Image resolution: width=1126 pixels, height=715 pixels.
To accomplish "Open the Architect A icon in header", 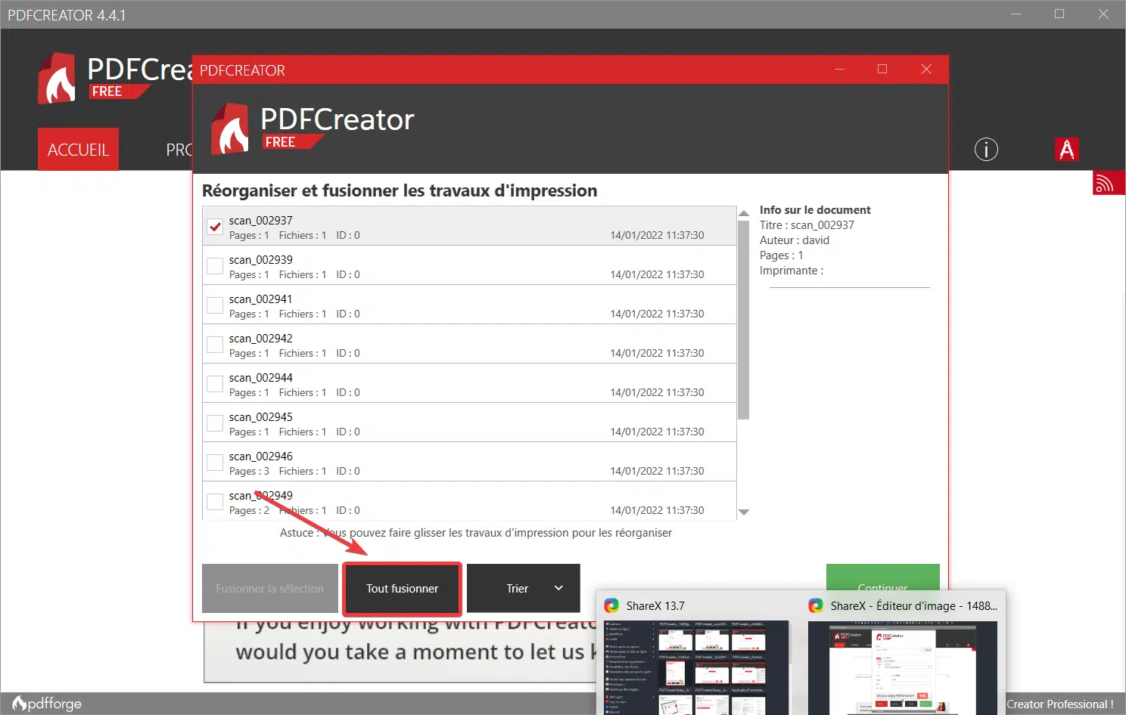I will tap(1067, 150).
